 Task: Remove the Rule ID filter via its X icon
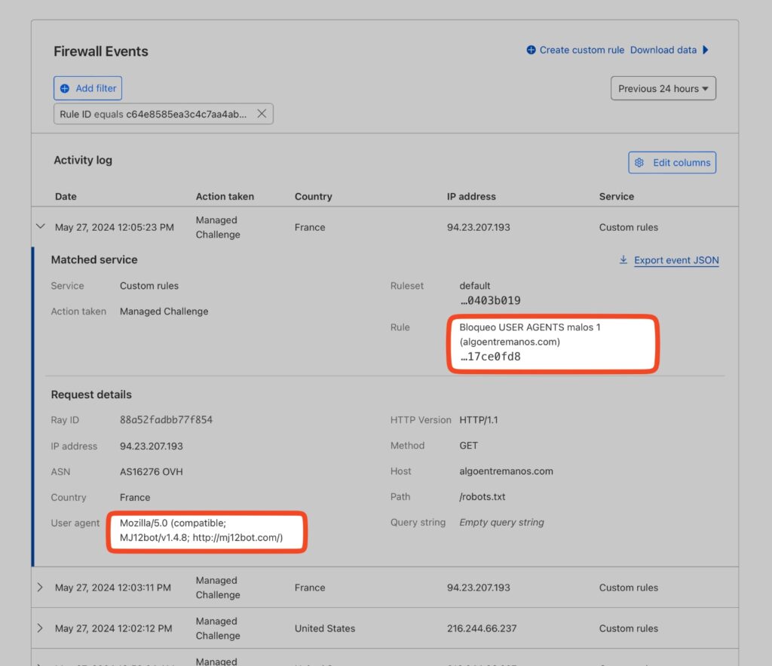[262, 113]
